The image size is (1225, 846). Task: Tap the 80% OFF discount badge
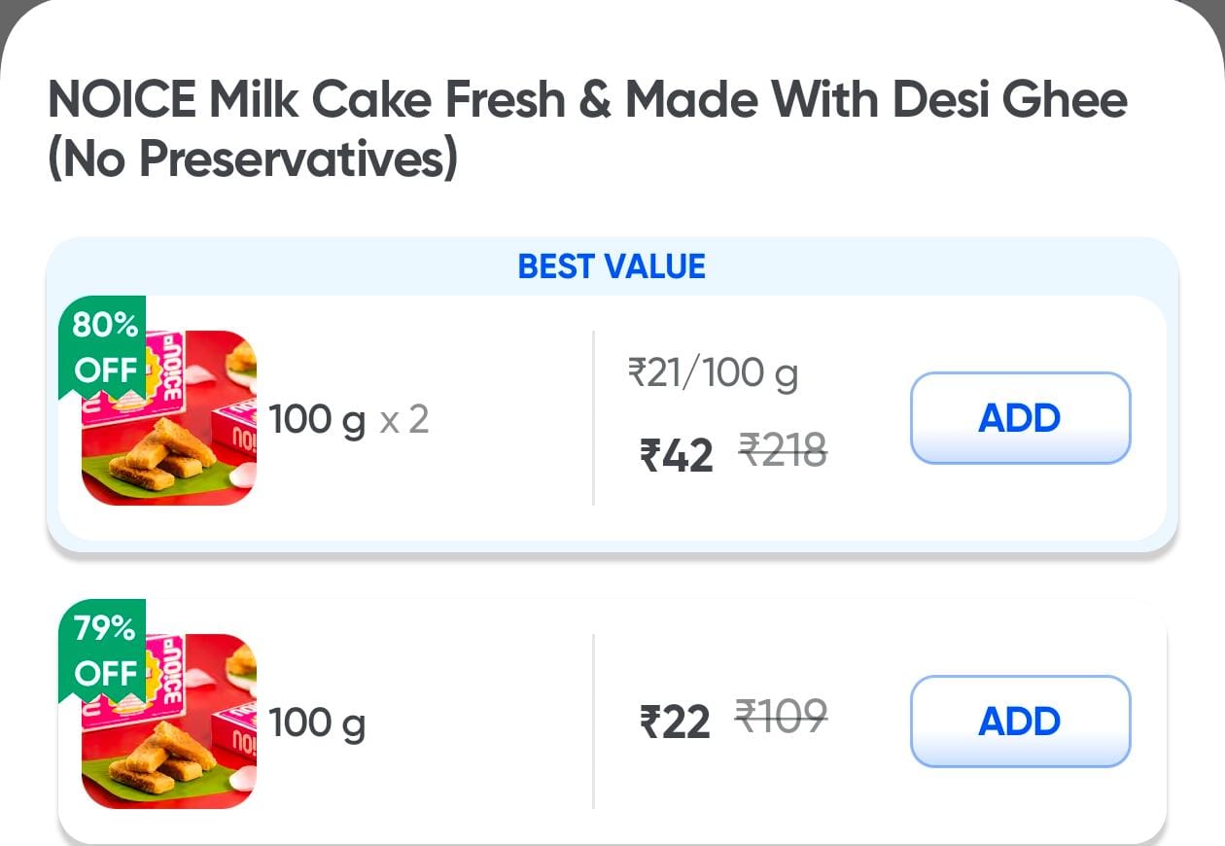[105, 347]
